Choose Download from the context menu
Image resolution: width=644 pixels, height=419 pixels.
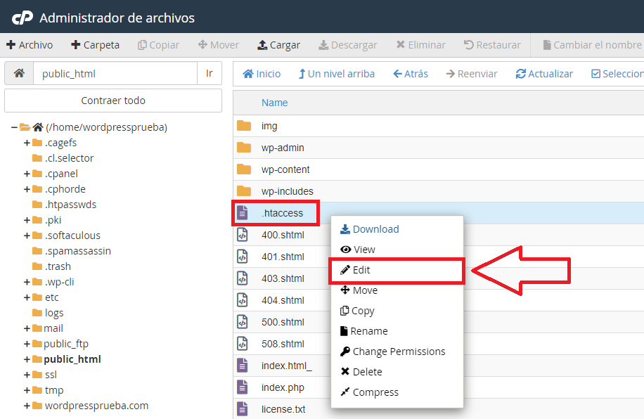tap(375, 229)
